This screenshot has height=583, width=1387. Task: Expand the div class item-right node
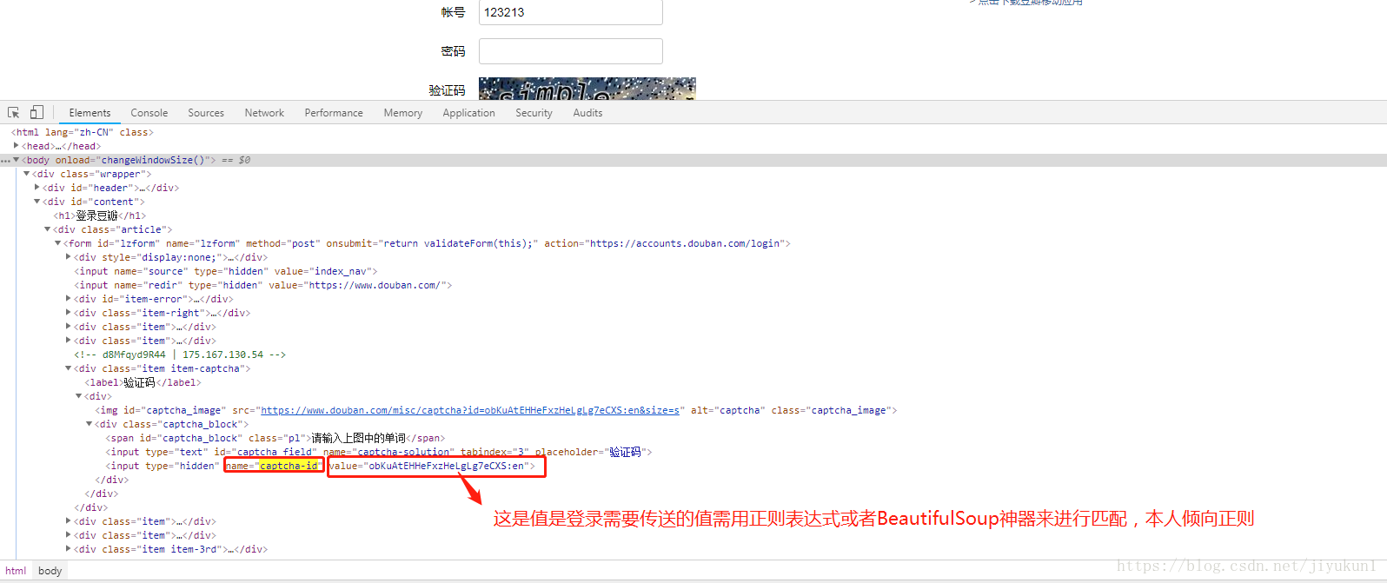tap(69, 313)
